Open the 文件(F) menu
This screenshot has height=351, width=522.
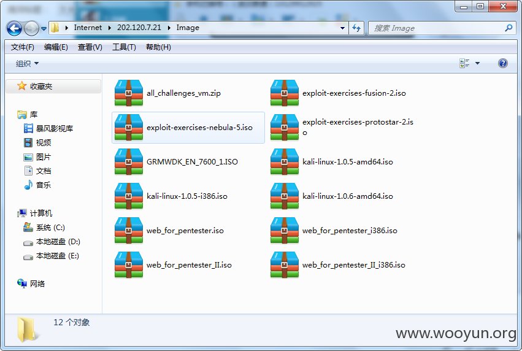(x=22, y=47)
